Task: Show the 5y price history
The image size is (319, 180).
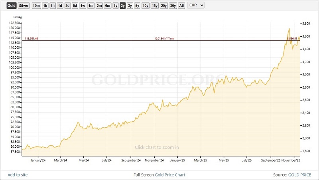Action: pyautogui.click(x=137, y=6)
